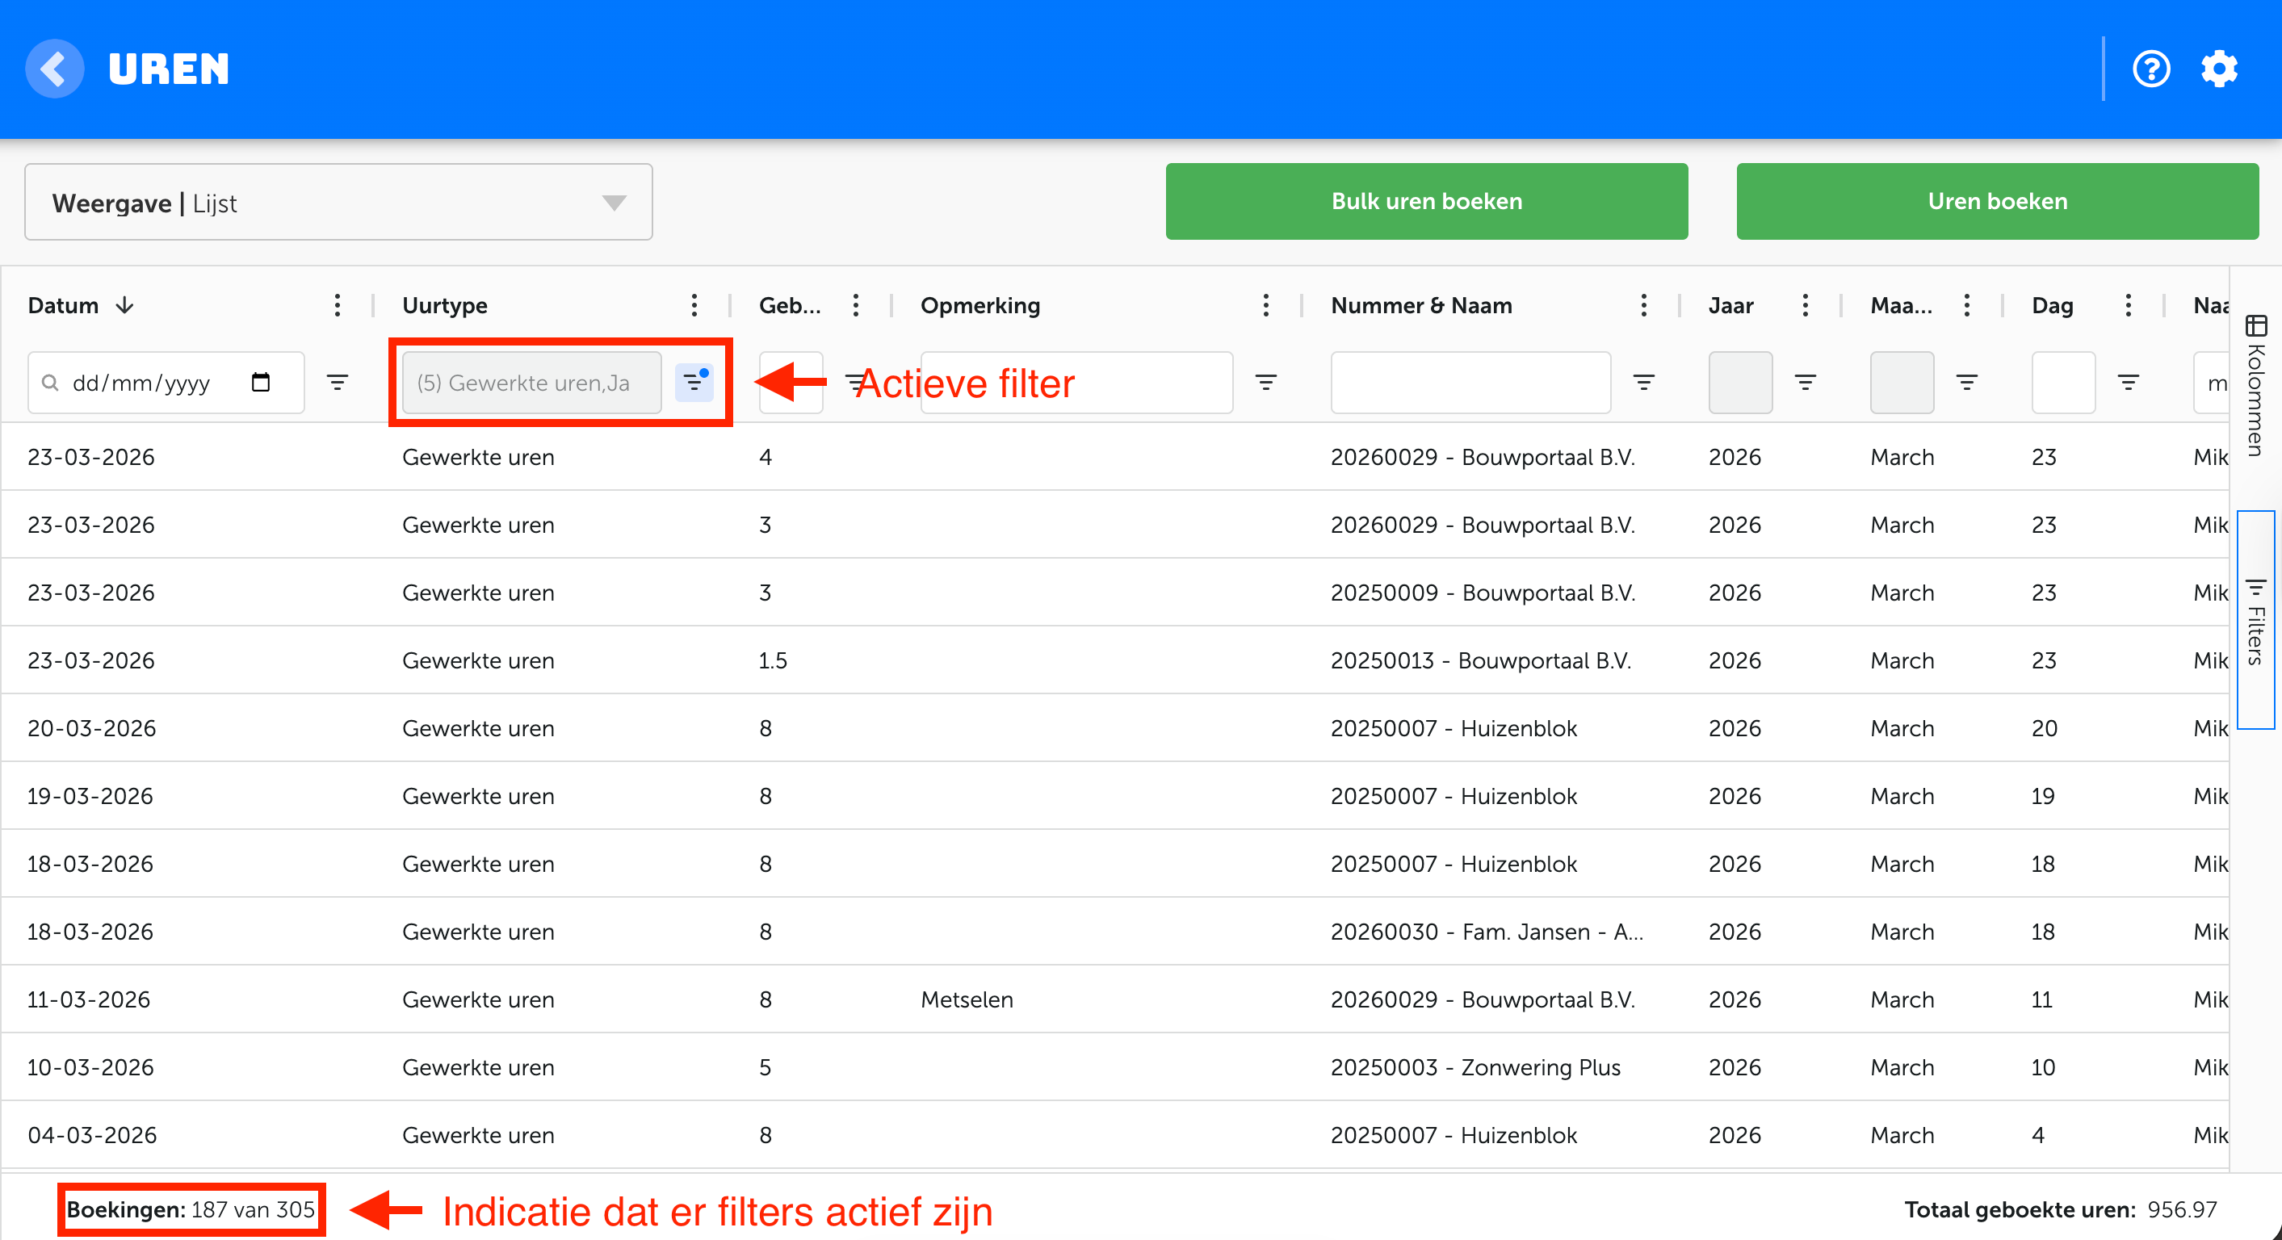Open Uurtype column three-dot menu
This screenshot has height=1240, width=2282.
pyautogui.click(x=694, y=304)
